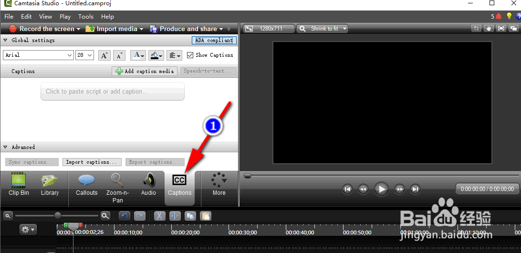This screenshot has width=521, height=253.
Task: Collapse the Global settings section
Action: 5,40
